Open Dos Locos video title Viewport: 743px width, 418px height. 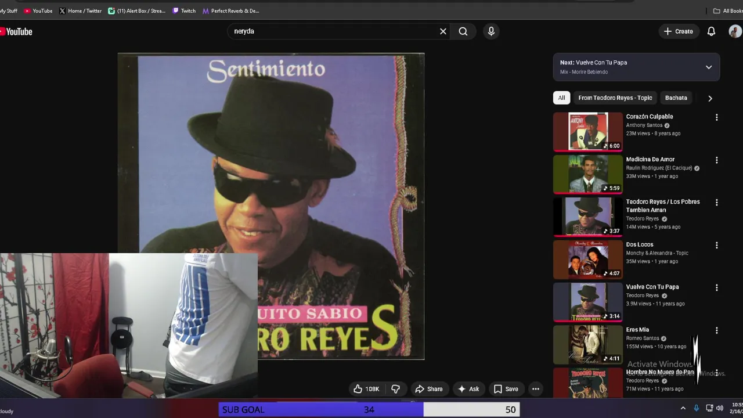[640, 244]
